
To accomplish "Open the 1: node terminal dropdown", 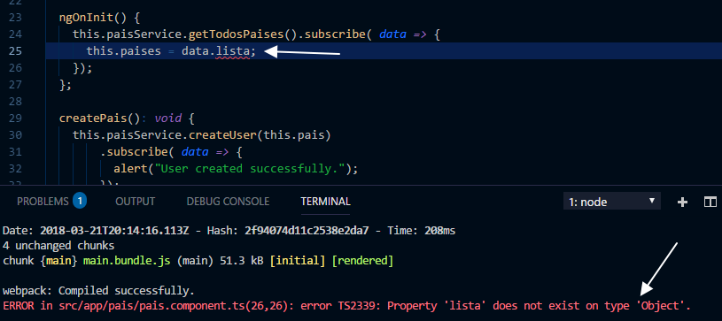I will click(612, 202).
